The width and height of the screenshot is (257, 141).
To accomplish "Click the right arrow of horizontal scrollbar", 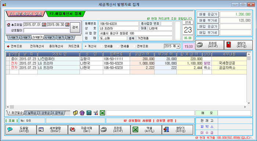I will coord(245,107).
